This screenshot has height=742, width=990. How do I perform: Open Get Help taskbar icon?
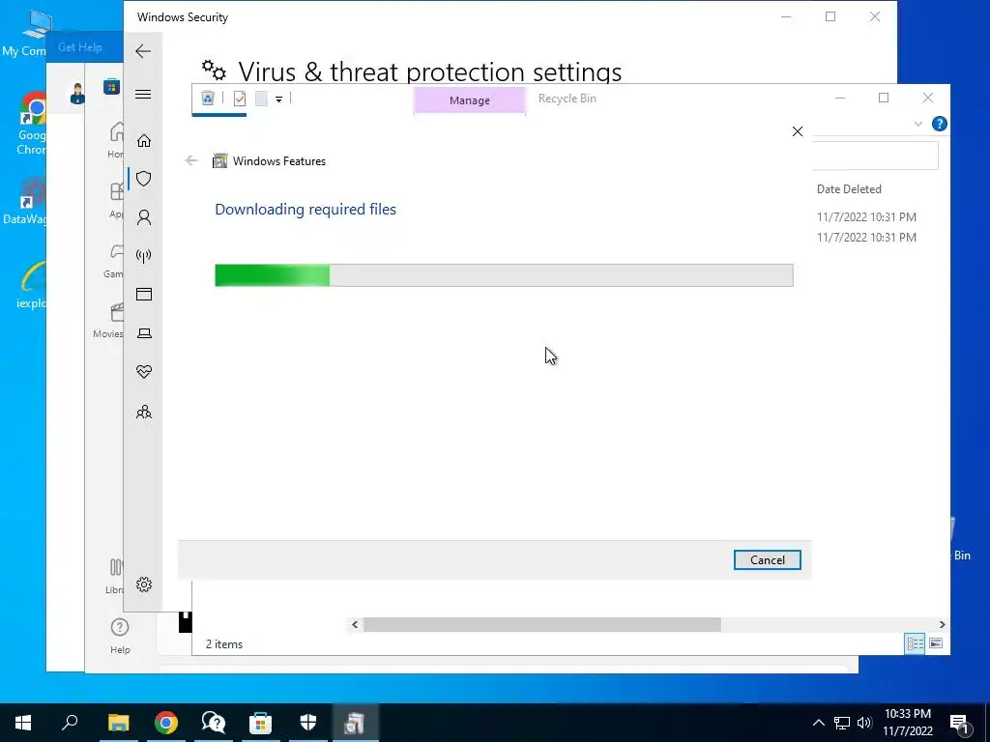pyautogui.click(x=213, y=723)
